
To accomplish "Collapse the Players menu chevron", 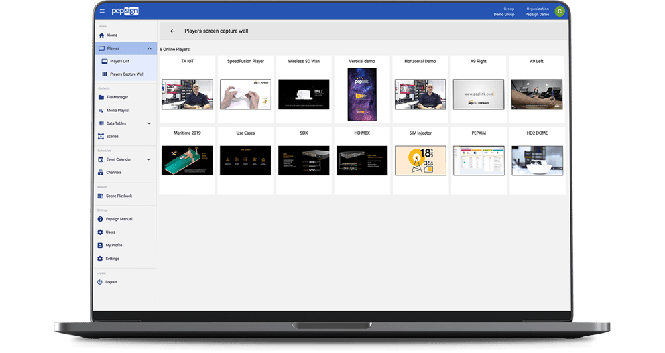I will pos(149,48).
